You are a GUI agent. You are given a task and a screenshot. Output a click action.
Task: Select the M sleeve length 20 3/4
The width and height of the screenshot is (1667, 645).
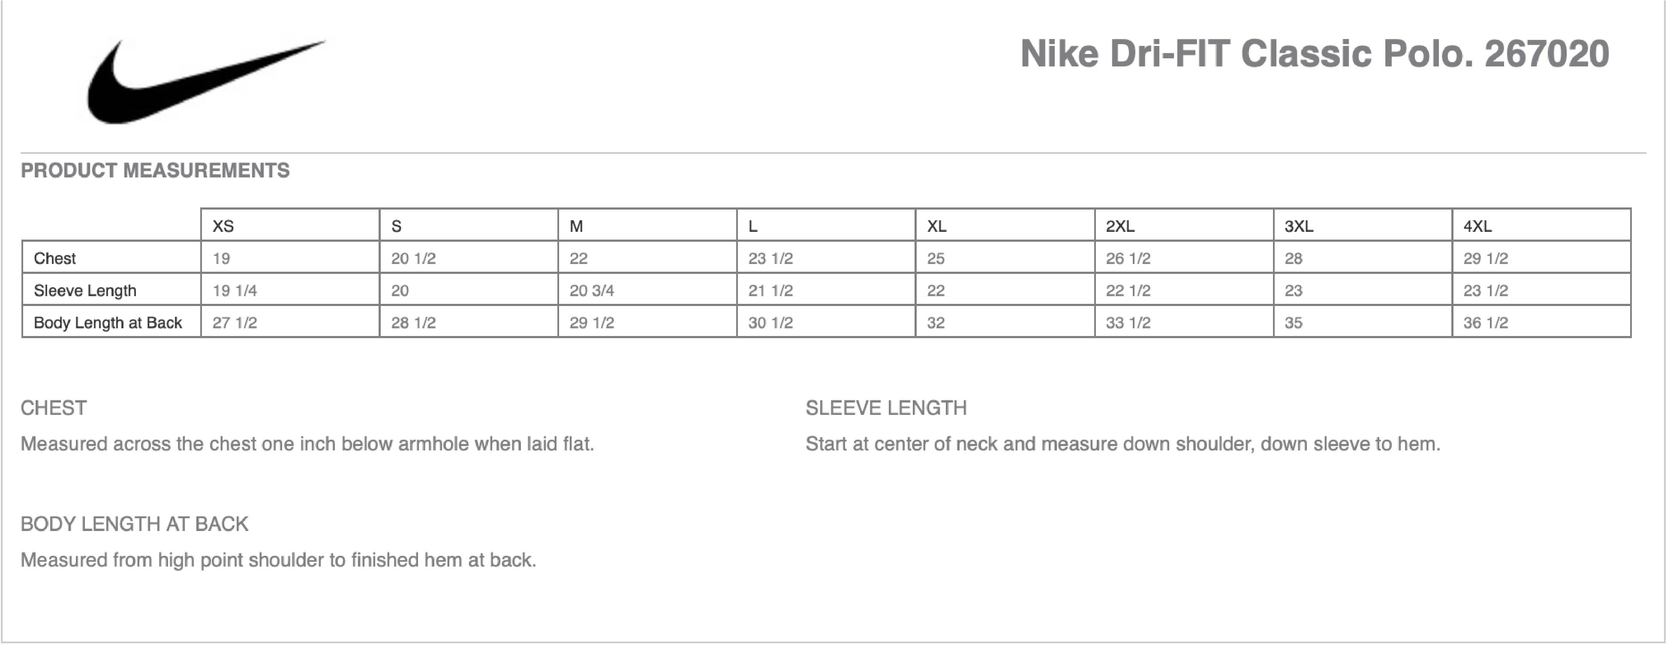592,291
